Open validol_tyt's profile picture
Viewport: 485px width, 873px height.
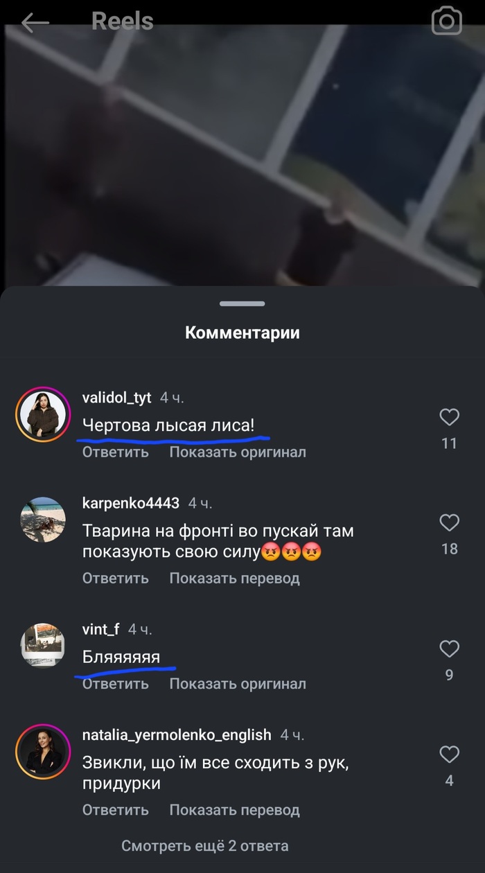pos(43,414)
